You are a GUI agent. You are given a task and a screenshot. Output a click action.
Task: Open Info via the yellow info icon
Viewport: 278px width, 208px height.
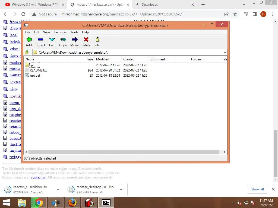[97, 42]
